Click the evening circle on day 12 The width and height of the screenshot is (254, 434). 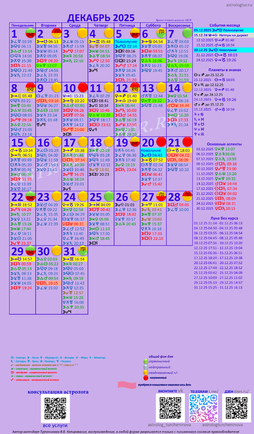[135, 87]
